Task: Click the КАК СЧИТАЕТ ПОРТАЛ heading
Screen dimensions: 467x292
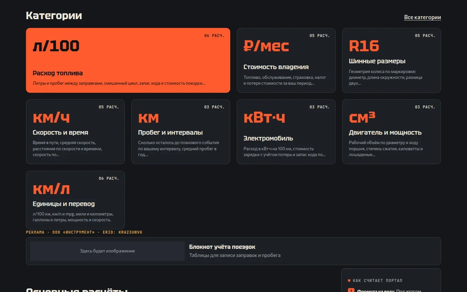Action: (377, 281)
